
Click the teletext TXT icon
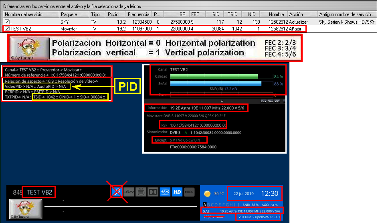[x=141, y=192]
